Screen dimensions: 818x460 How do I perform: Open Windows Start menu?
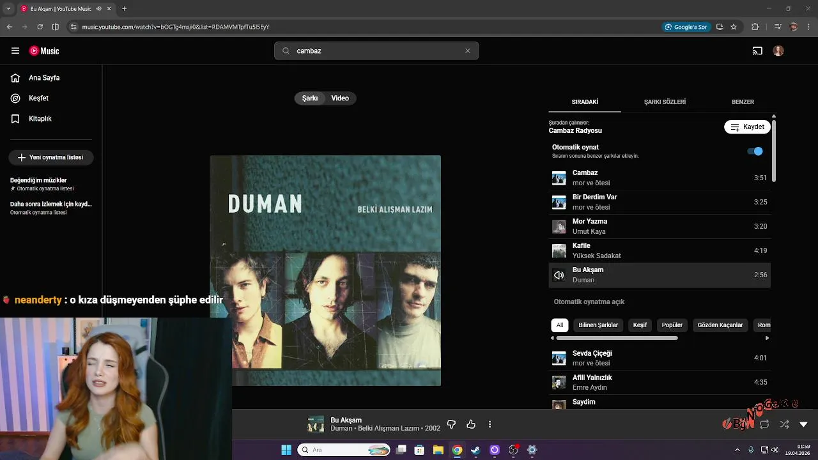[286, 450]
